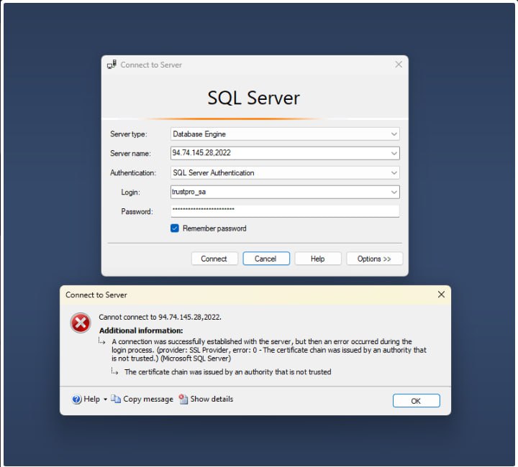
Task: Click the Show details icon
Action: (183, 399)
